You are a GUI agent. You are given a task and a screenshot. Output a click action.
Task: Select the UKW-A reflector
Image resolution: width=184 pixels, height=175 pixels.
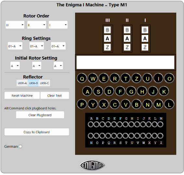22,83
